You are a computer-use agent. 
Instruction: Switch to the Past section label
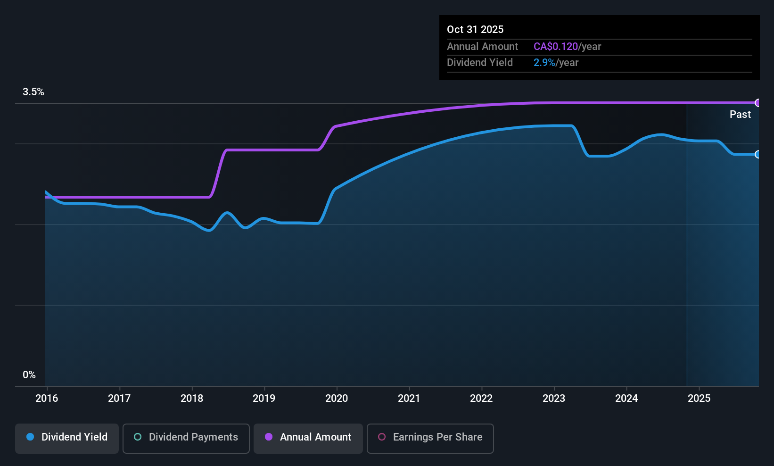pyautogui.click(x=740, y=114)
